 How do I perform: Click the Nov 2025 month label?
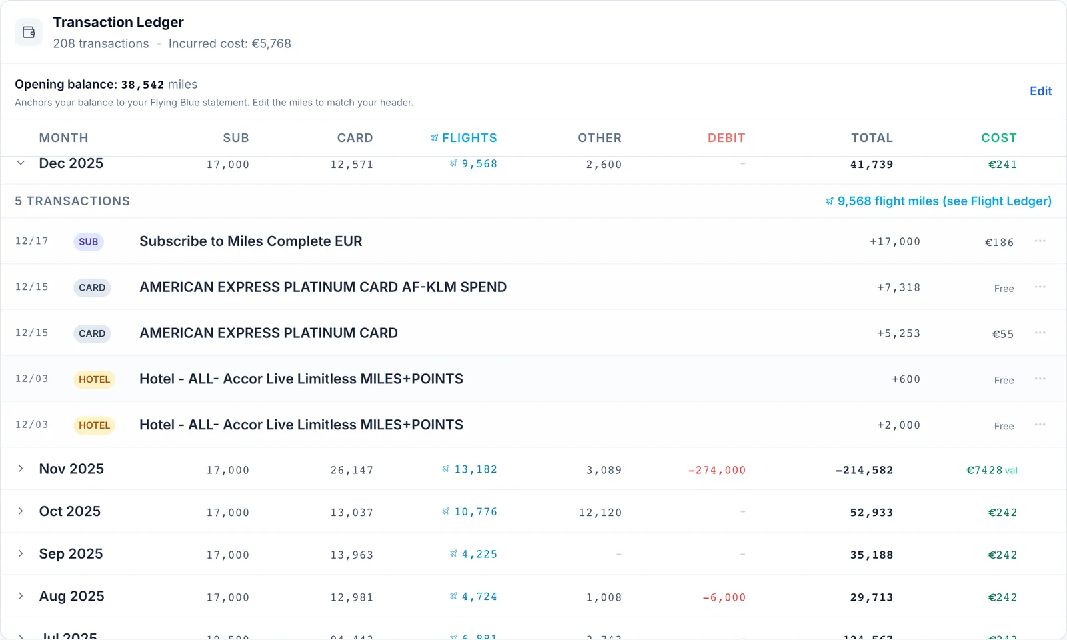coord(71,469)
